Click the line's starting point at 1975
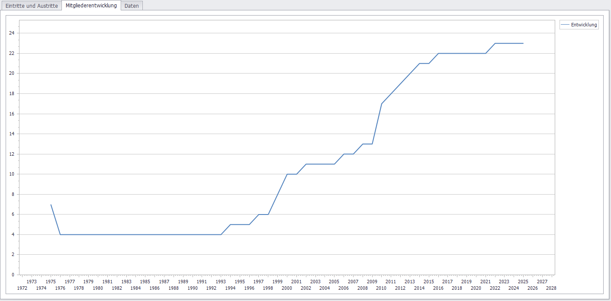Viewport: 611px width, 301px height. 51,205
